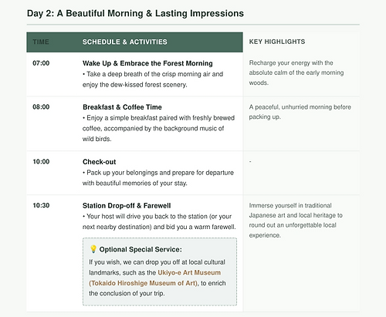Viewport: 386px width, 317px height.
Task: Click the 08:00 time cell
Action: pyautogui.click(x=41, y=107)
